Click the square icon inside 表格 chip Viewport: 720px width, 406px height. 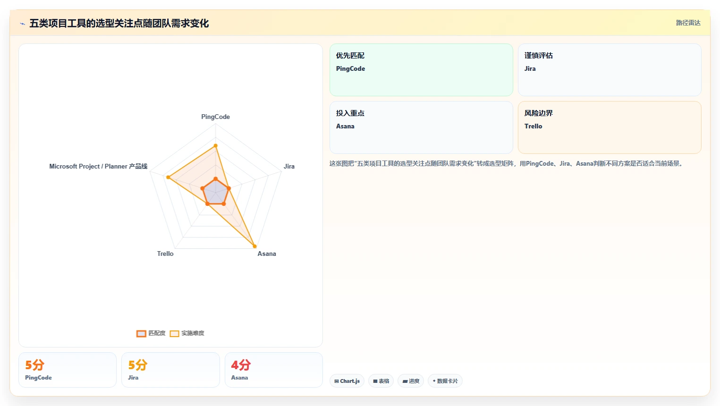(375, 381)
